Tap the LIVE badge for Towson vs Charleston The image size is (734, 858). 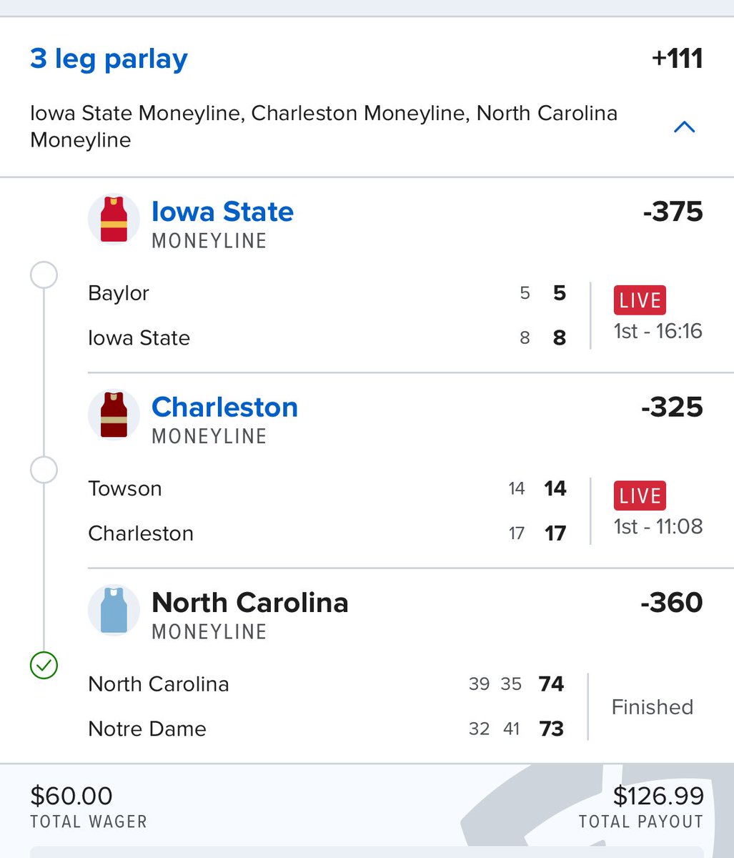pyautogui.click(x=640, y=495)
